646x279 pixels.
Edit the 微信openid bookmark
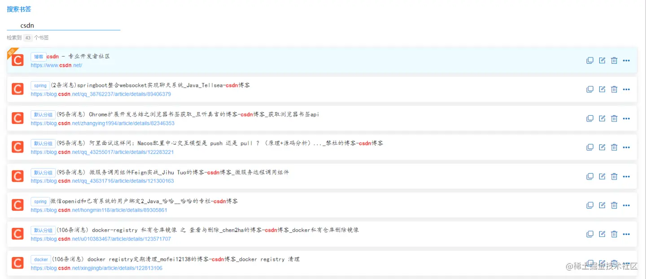click(602, 205)
